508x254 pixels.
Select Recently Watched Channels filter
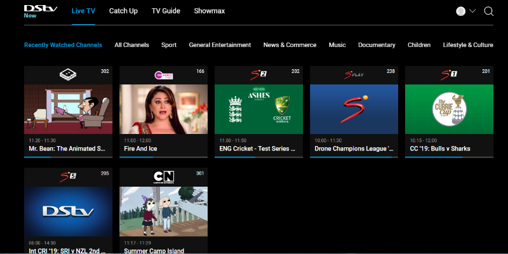click(x=63, y=45)
